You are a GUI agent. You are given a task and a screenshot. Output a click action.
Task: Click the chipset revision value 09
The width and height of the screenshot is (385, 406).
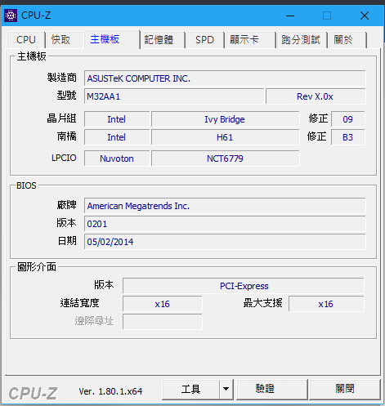point(348,119)
